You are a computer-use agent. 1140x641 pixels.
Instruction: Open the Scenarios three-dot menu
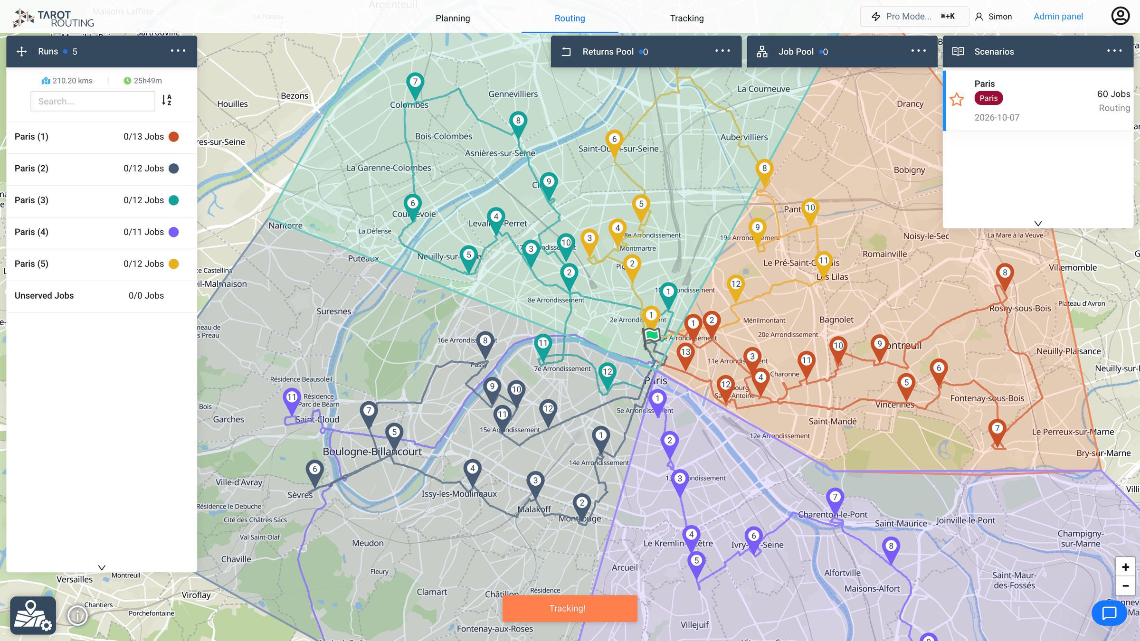click(x=1114, y=51)
